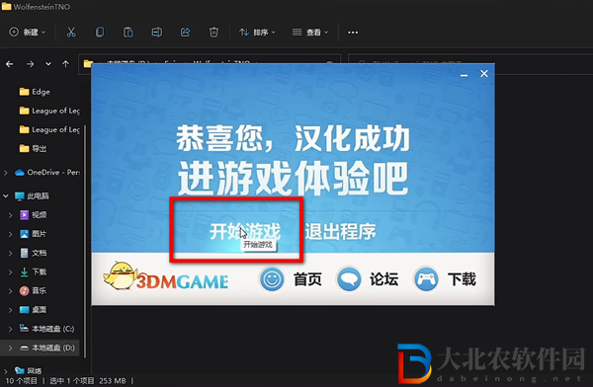Select 此电脑 in navigation pane
The height and width of the screenshot is (387, 593).
33,195
